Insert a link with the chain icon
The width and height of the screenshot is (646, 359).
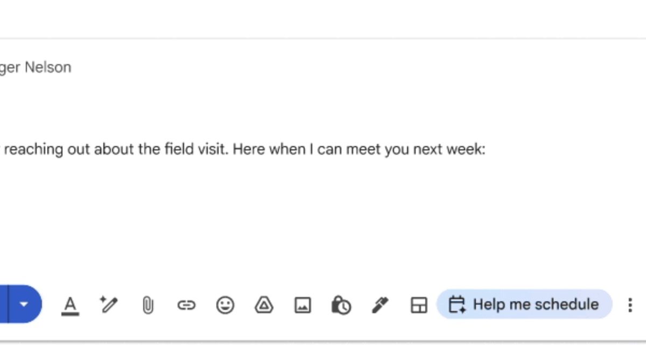click(186, 306)
